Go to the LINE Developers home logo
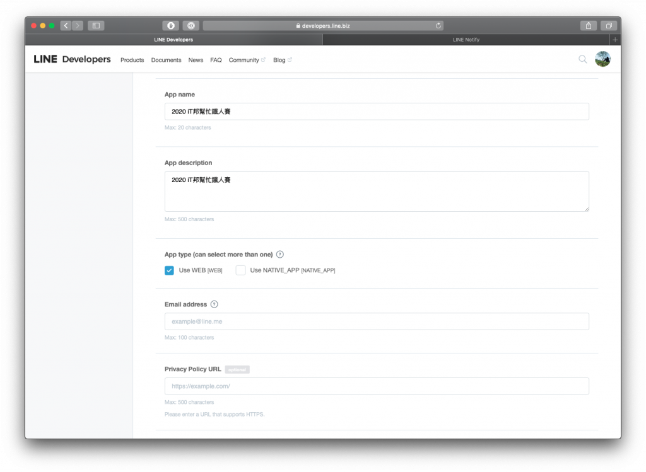 [x=72, y=59]
